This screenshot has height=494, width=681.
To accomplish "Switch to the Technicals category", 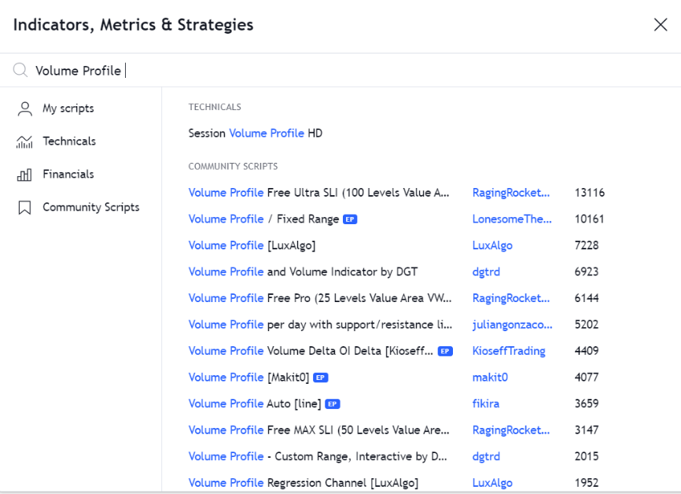I will pos(69,142).
